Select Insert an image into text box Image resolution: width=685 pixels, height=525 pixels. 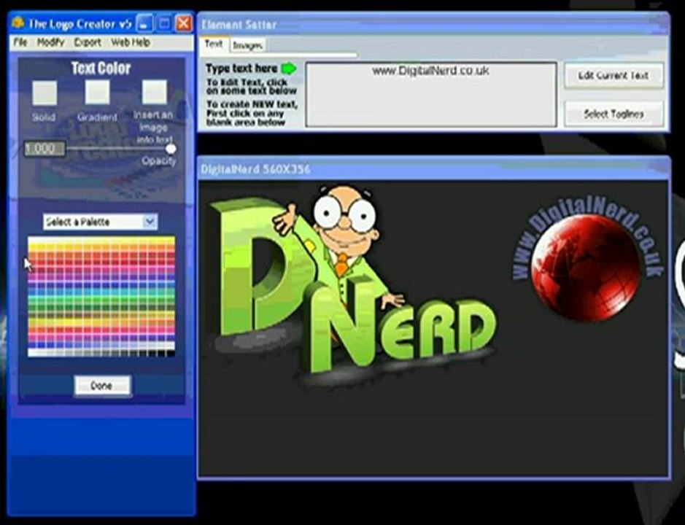click(x=154, y=92)
